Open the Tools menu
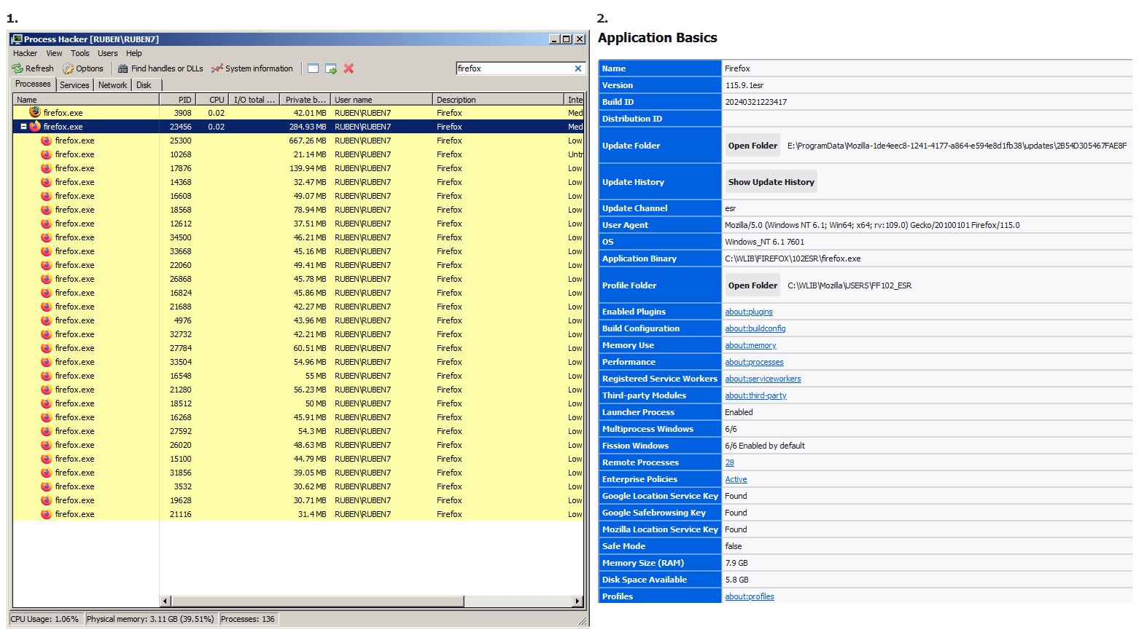 click(x=80, y=53)
